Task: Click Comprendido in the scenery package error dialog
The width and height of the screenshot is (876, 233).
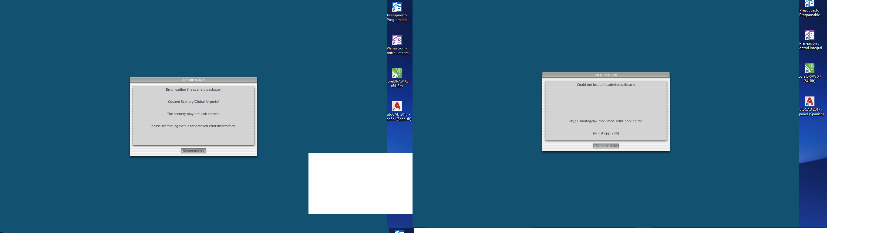Action: click(x=193, y=151)
